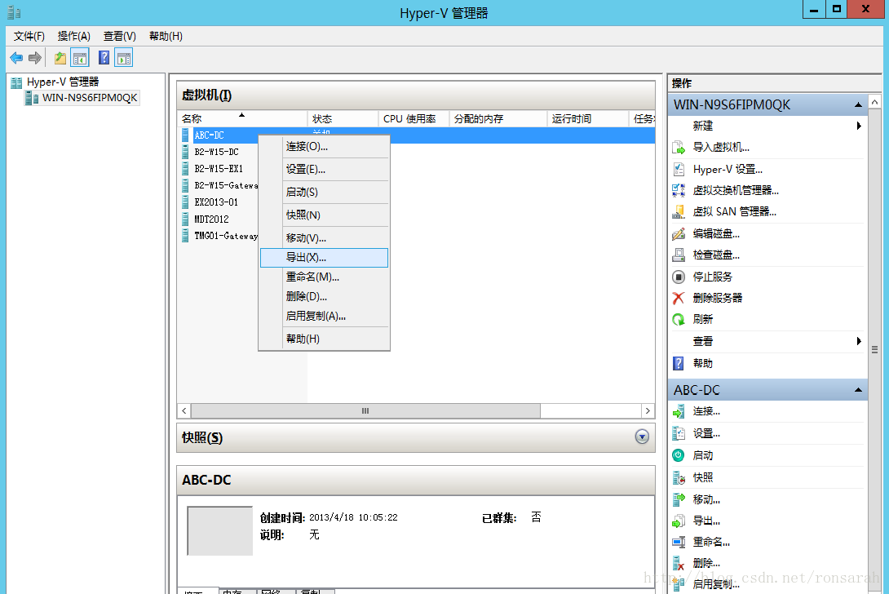Image resolution: width=889 pixels, height=594 pixels.
Task: Click the 分配的内存 column header
Action: tap(498, 118)
